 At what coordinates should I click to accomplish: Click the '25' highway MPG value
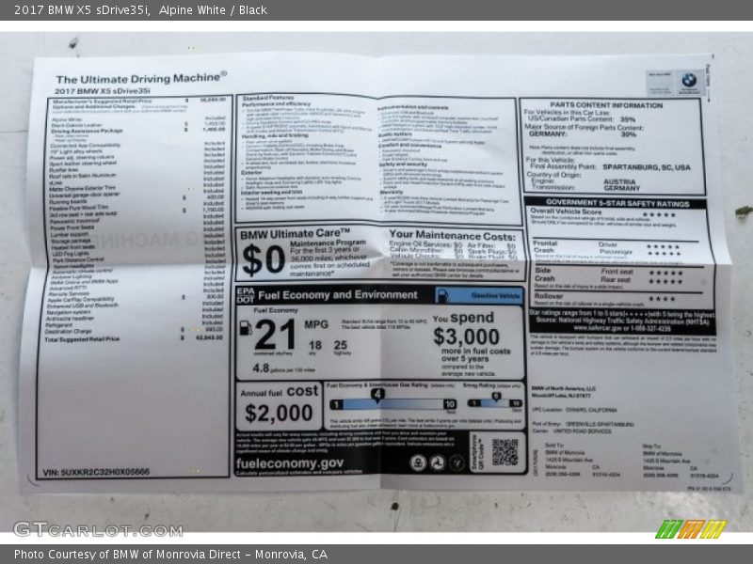(x=341, y=345)
